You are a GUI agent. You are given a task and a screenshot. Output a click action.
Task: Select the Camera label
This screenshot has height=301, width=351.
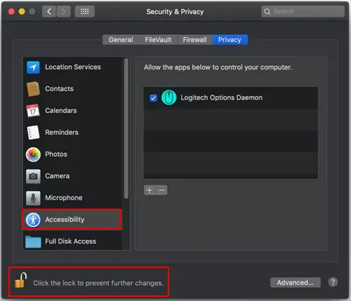pos(58,176)
